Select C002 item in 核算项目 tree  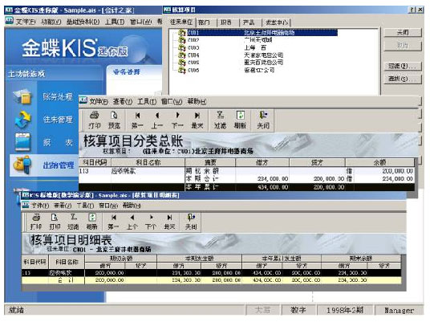(225, 40)
